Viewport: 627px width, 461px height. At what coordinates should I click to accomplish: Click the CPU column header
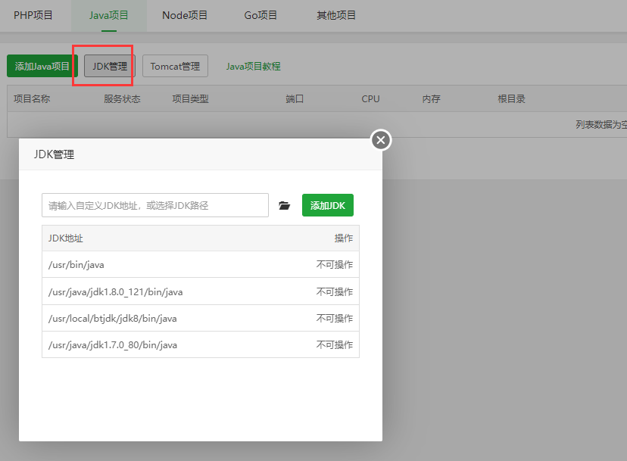pyautogui.click(x=371, y=98)
